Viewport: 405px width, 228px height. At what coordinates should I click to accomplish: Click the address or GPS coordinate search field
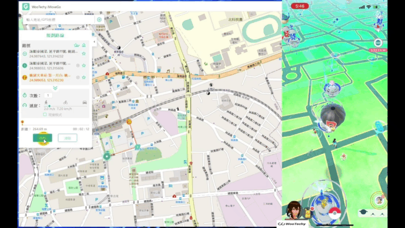tap(59, 20)
